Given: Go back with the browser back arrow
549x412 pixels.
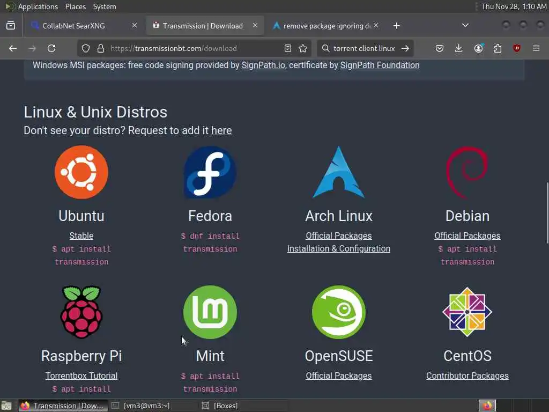Looking at the screenshot, I should pyautogui.click(x=13, y=48).
